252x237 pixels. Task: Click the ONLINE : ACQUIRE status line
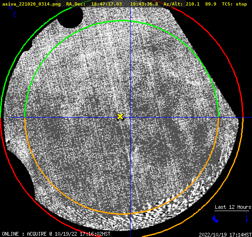[56, 234]
